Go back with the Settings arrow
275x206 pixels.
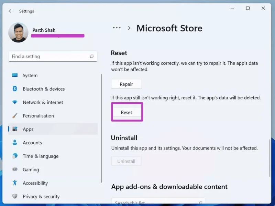(11, 11)
